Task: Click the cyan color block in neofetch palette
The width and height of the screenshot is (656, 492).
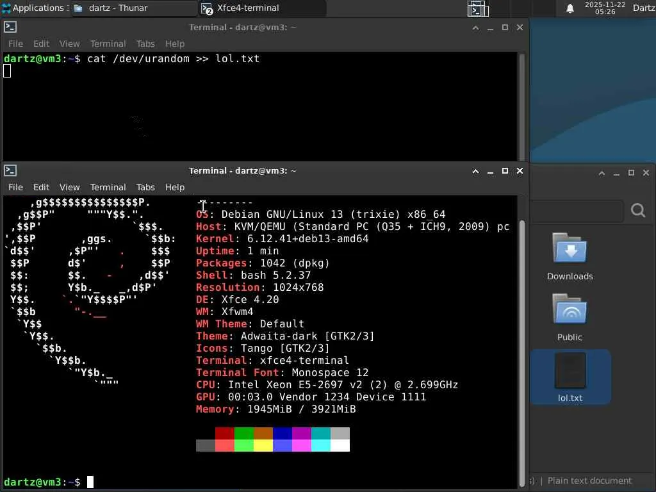Action: pyautogui.click(x=321, y=446)
